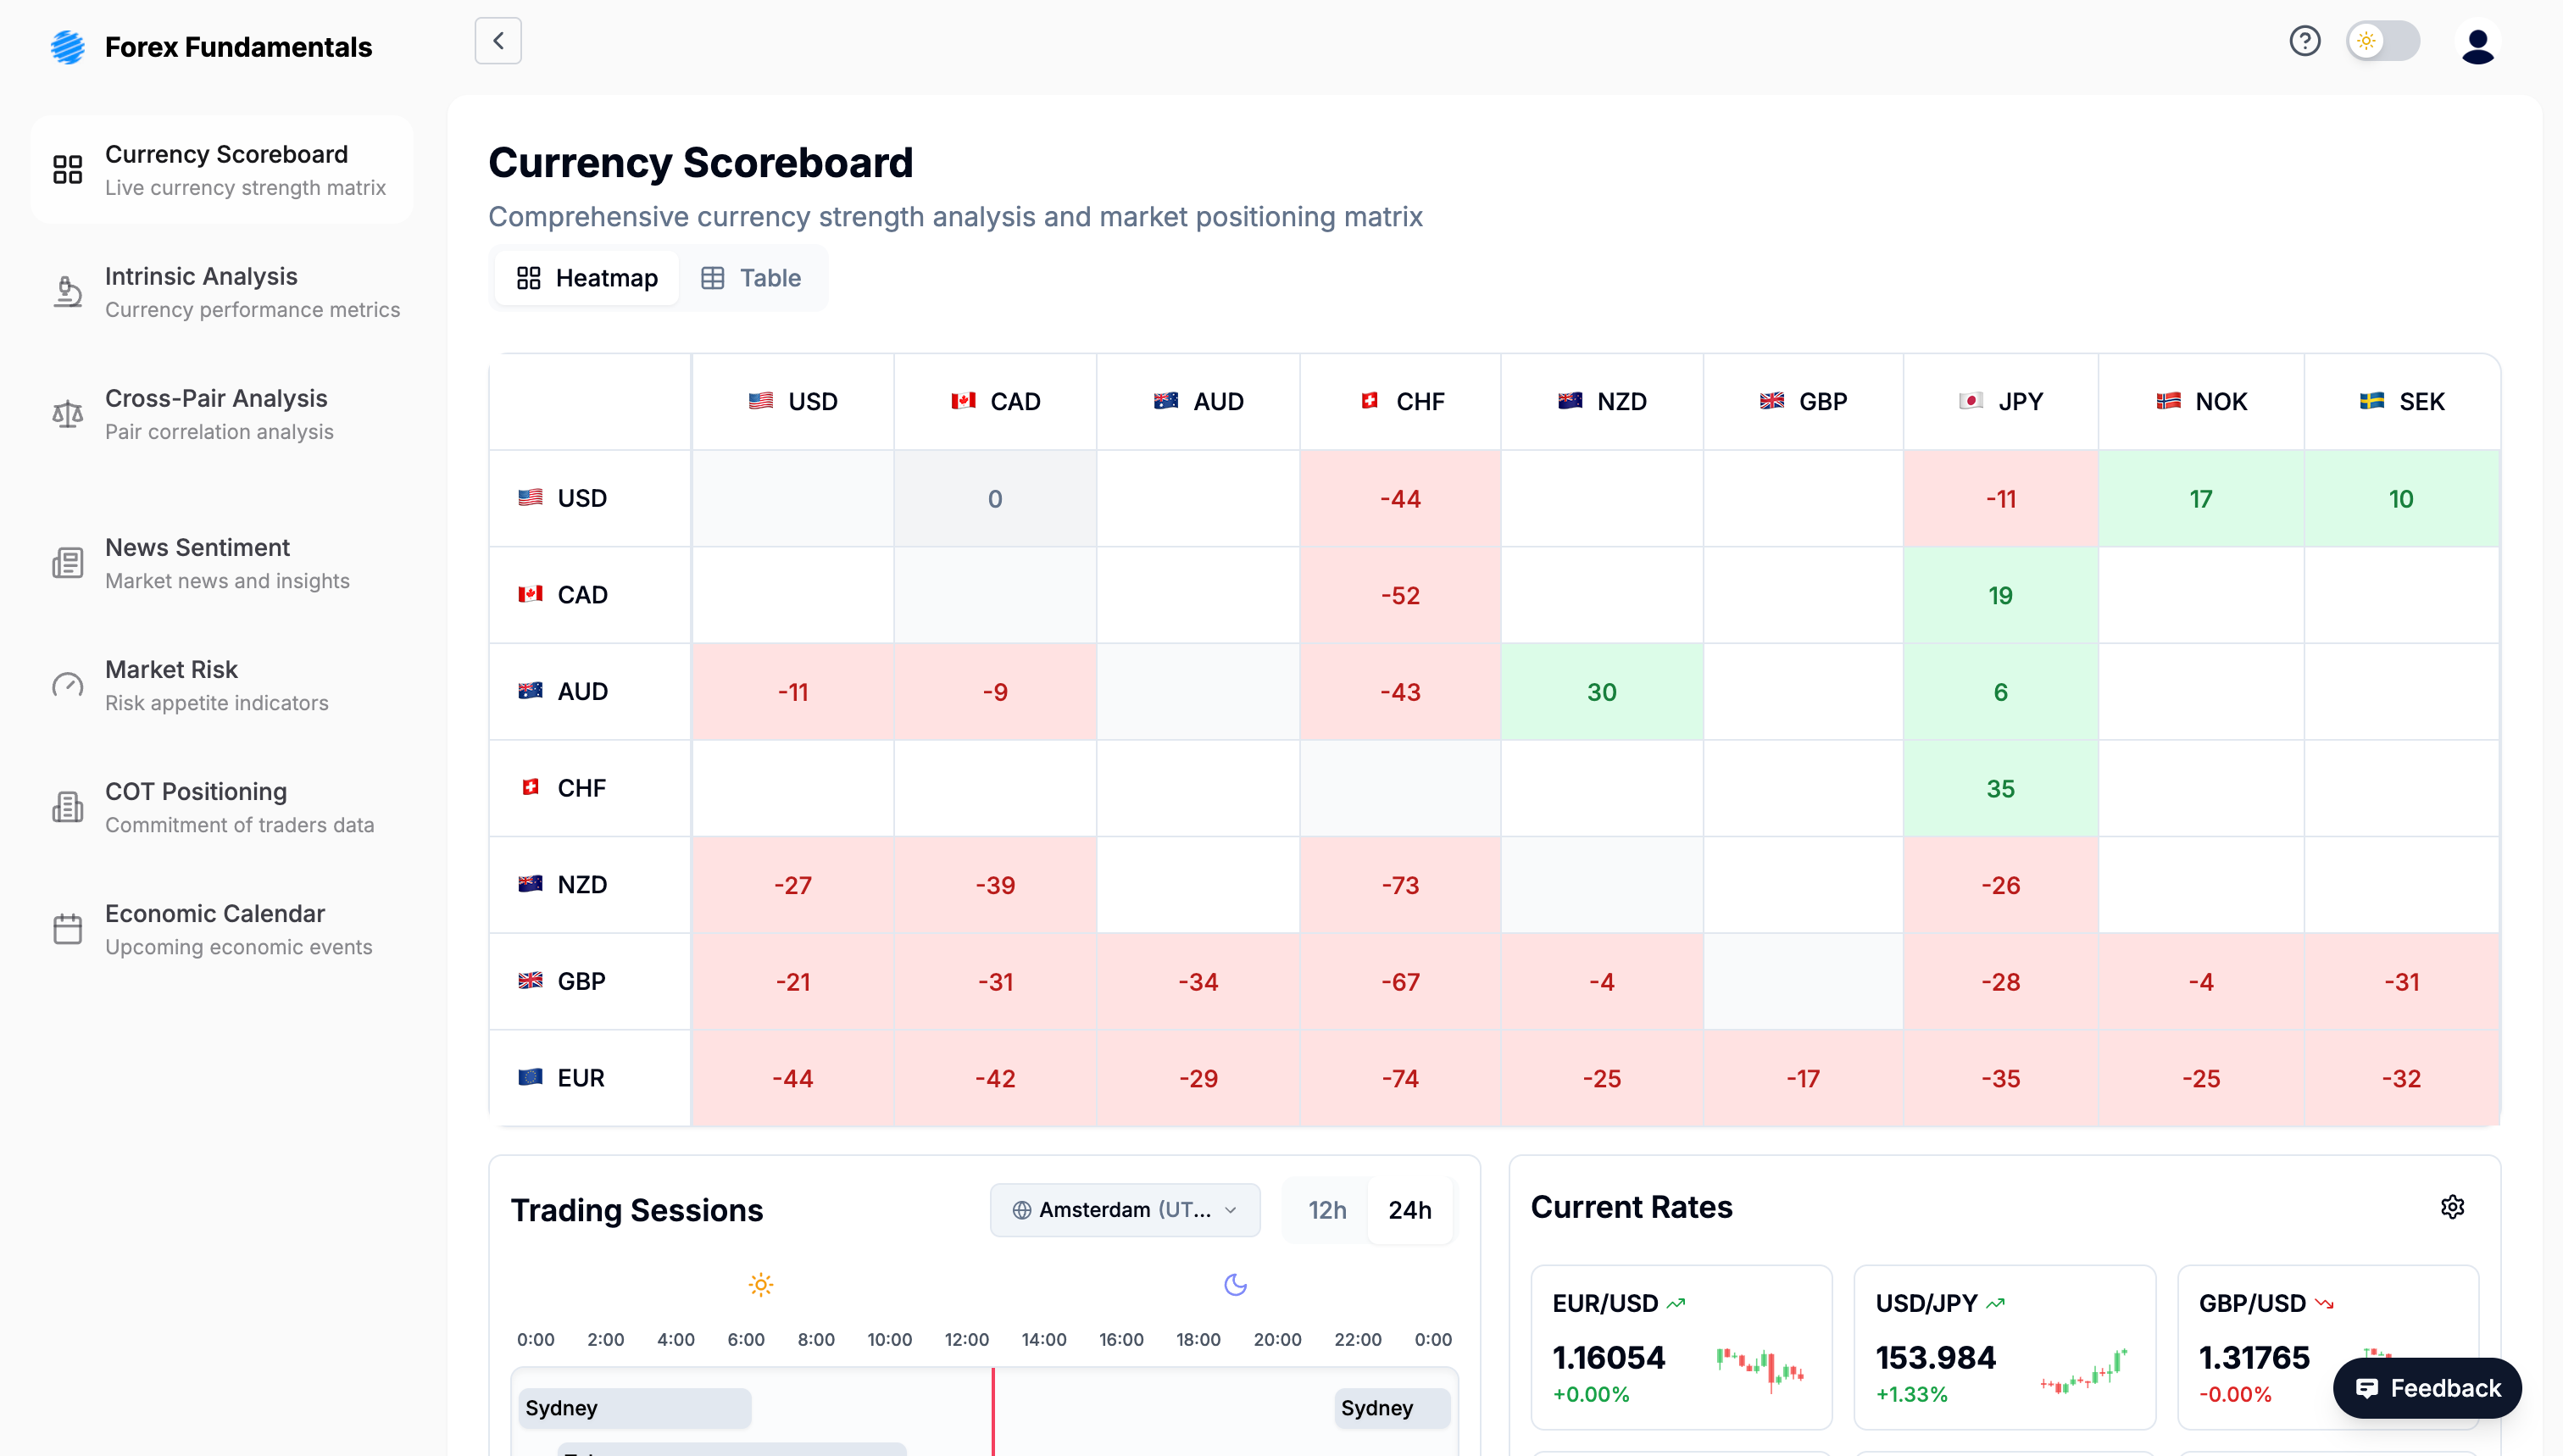The image size is (2563, 1456).
Task: Open Economic Calendar via the calendar icon
Action: 67,928
